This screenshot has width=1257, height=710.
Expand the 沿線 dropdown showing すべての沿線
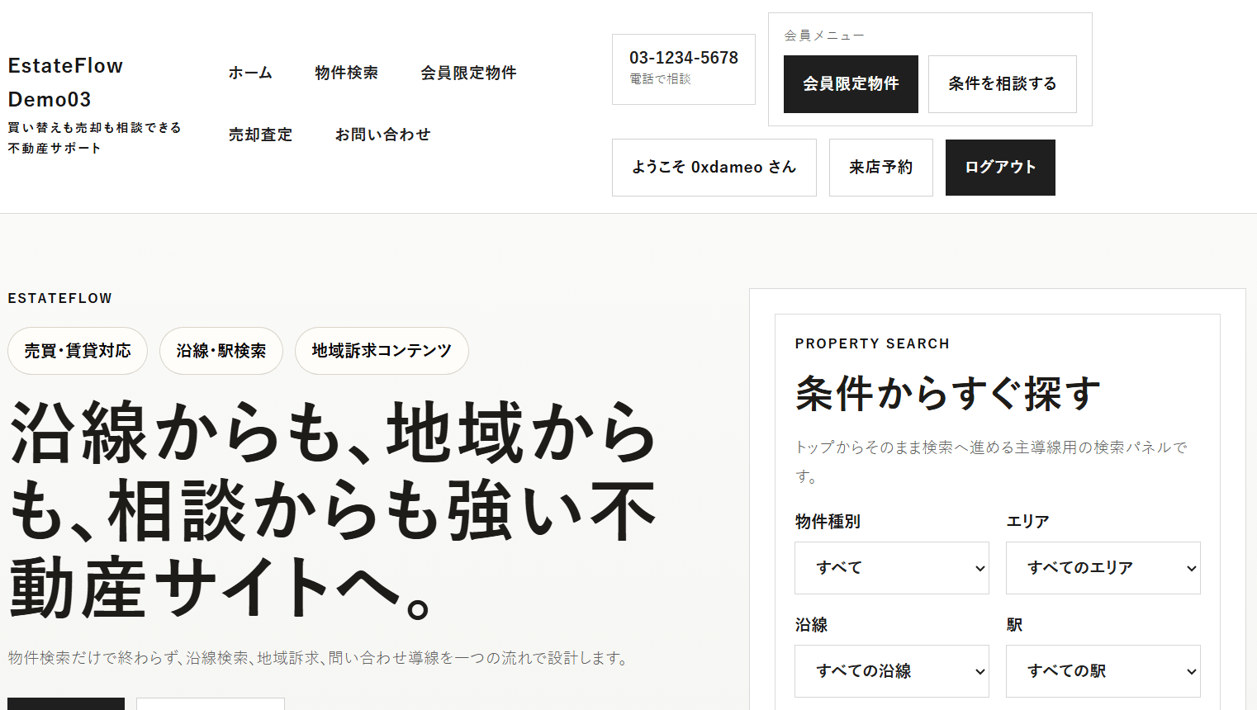[x=891, y=671]
